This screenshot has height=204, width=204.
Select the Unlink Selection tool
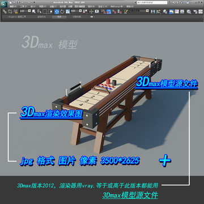(10, 11)
